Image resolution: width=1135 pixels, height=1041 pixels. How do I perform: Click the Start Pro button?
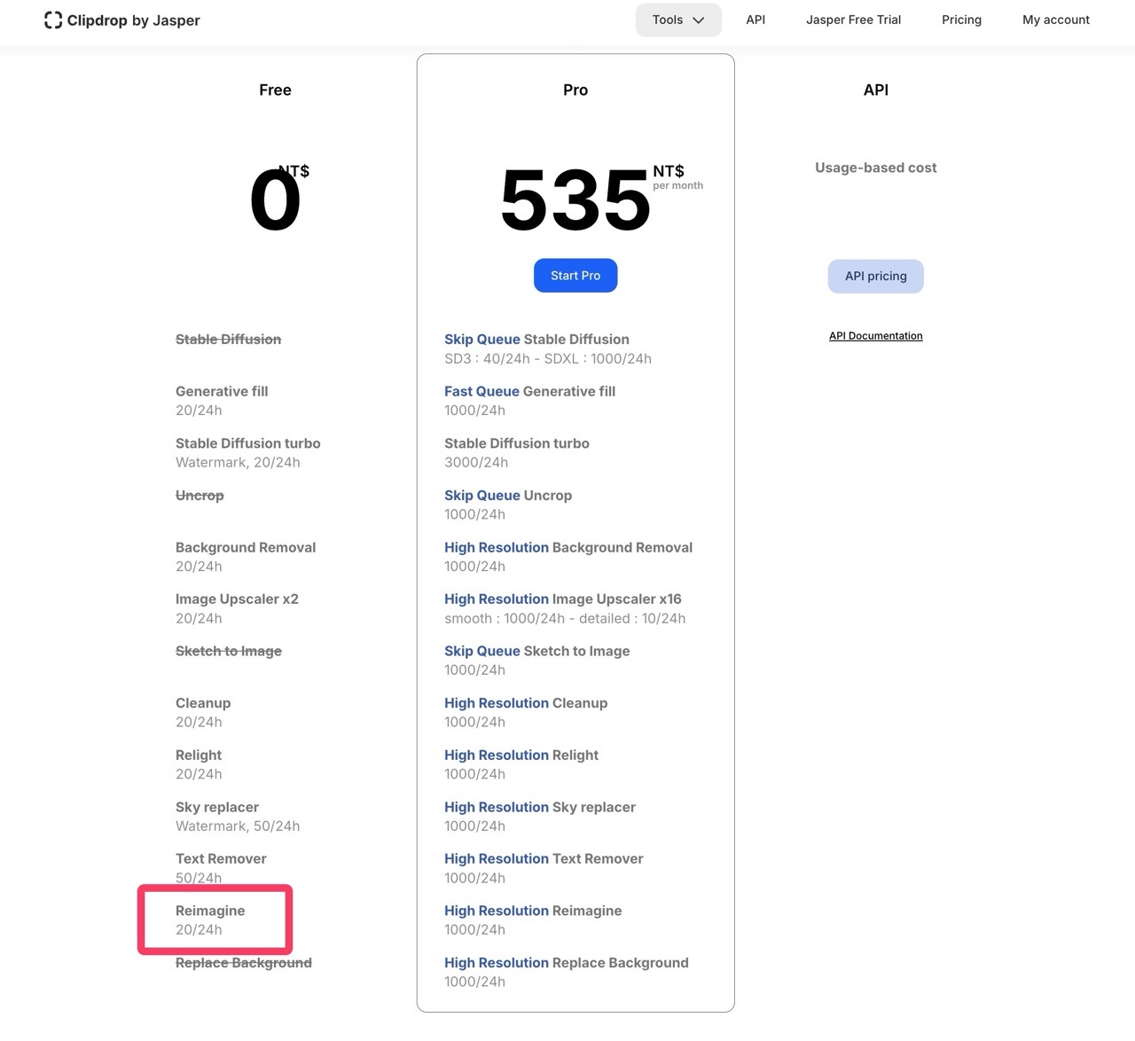(575, 276)
